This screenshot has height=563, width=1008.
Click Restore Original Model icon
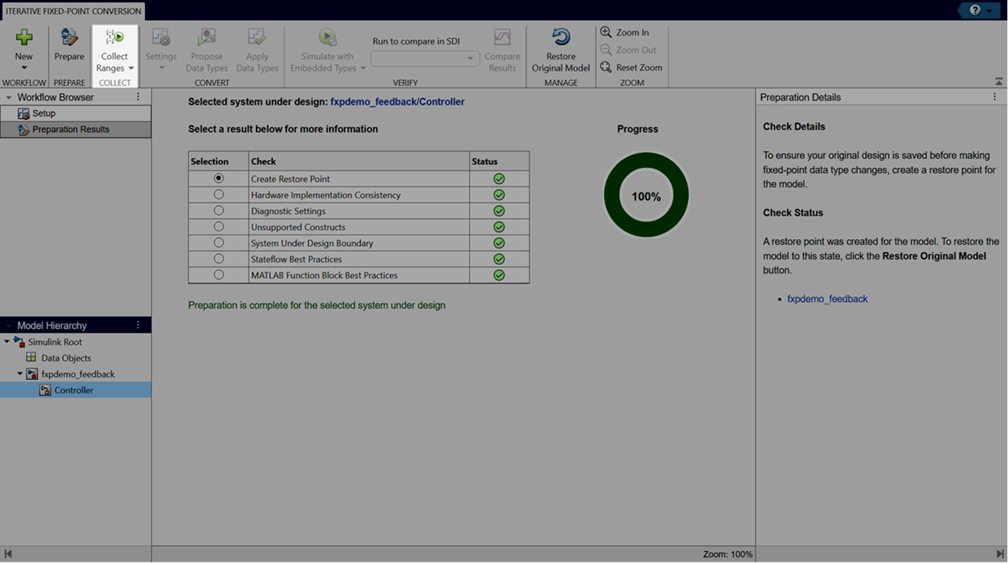point(560,38)
